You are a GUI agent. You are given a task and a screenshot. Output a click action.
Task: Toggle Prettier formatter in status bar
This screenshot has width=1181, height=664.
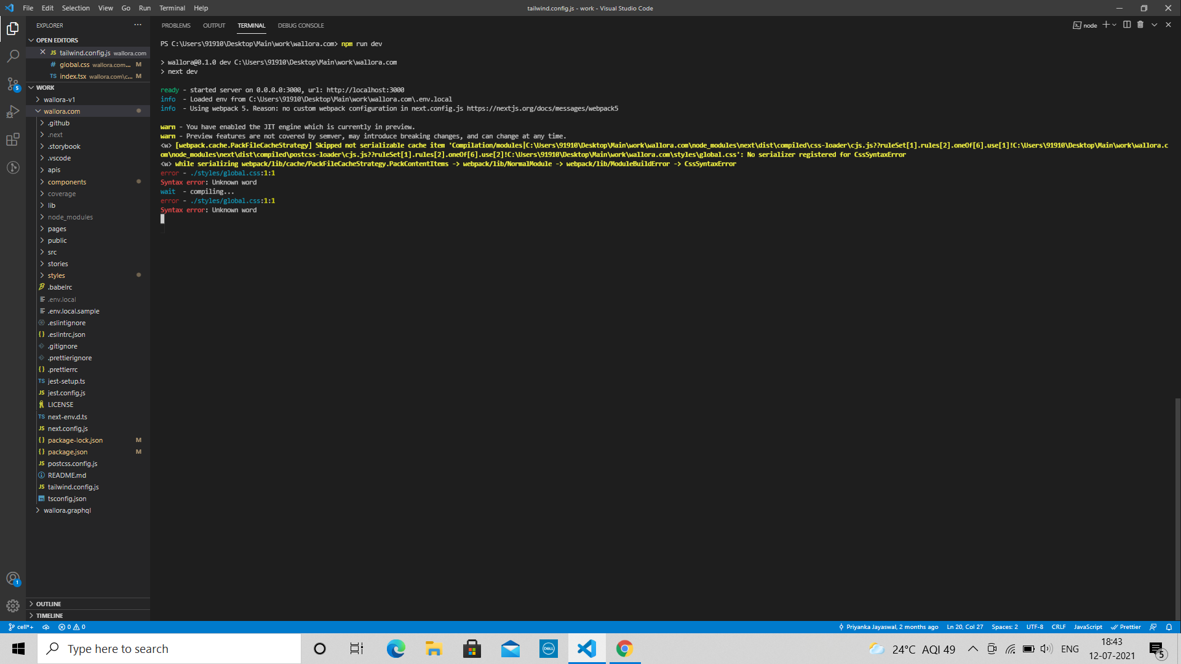coord(1126,627)
